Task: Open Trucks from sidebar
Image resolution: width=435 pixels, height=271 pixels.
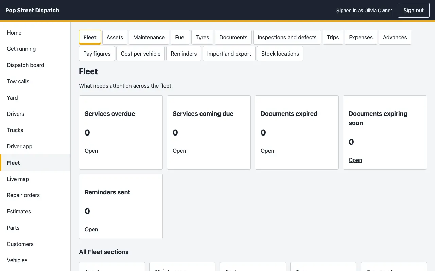Action: (x=35, y=130)
